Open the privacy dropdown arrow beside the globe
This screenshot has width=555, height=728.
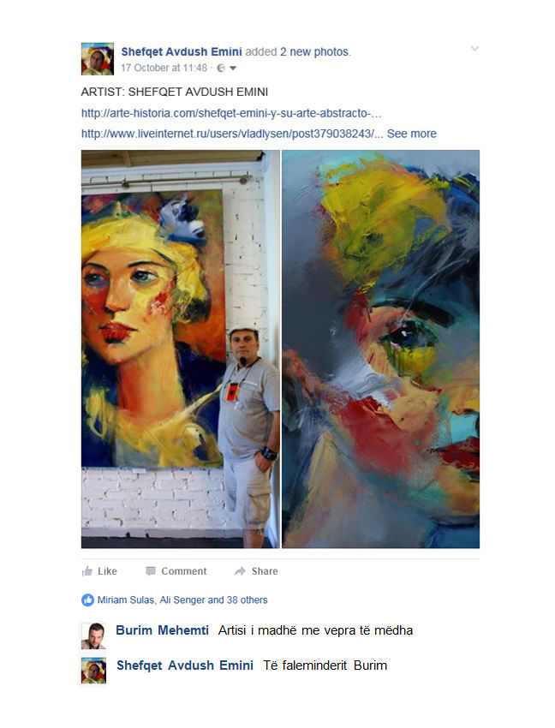tap(233, 69)
